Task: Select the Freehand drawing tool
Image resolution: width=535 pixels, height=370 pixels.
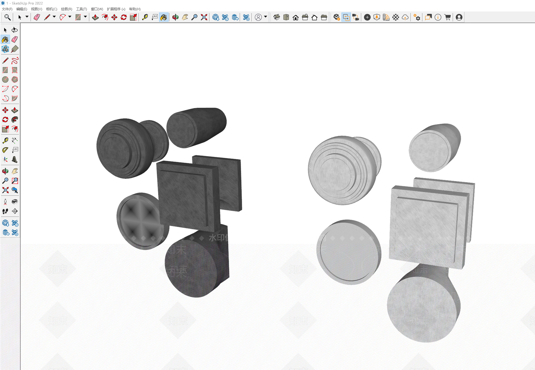Action: 15,61
